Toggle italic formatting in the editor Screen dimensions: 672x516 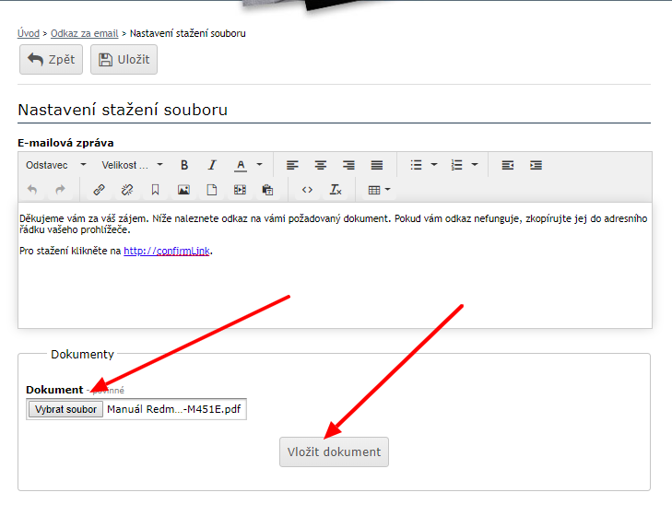tap(212, 165)
